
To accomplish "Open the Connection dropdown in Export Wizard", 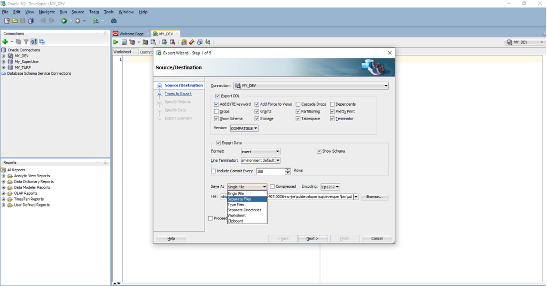I will [311, 86].
